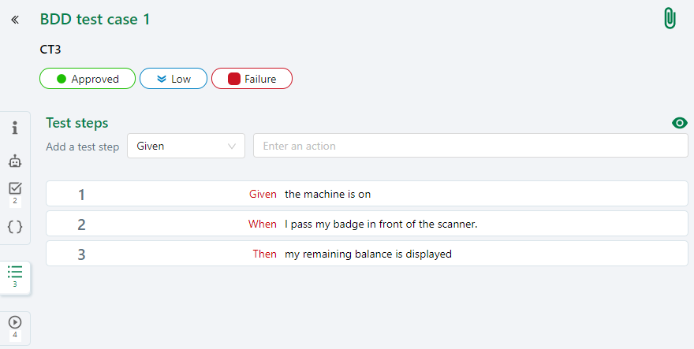Collapse panel with double chevron icon
Viewport: 694px width, 349px height.
tap(15, 19)
